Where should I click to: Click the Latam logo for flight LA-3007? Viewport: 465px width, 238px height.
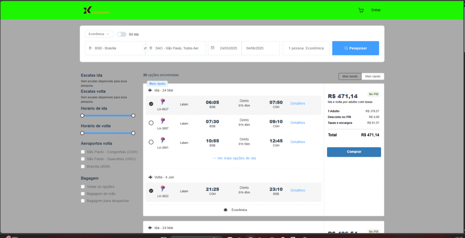pos(163,121)
